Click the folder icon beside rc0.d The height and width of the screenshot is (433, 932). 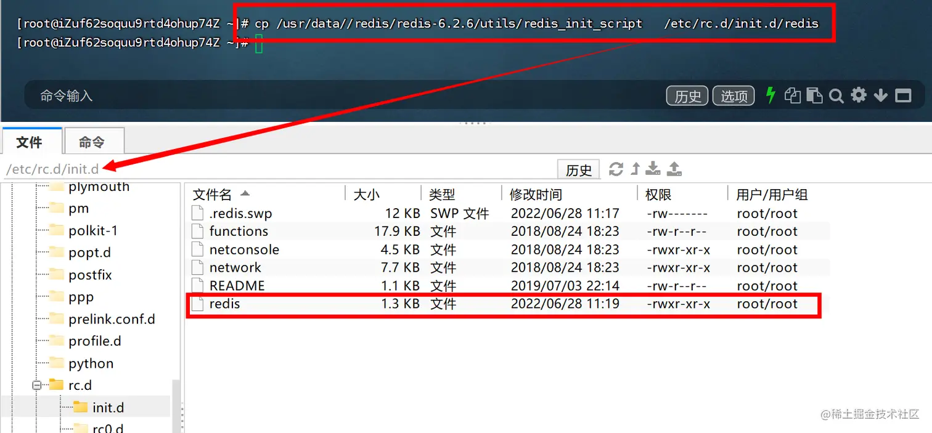(x=80, y=427)
